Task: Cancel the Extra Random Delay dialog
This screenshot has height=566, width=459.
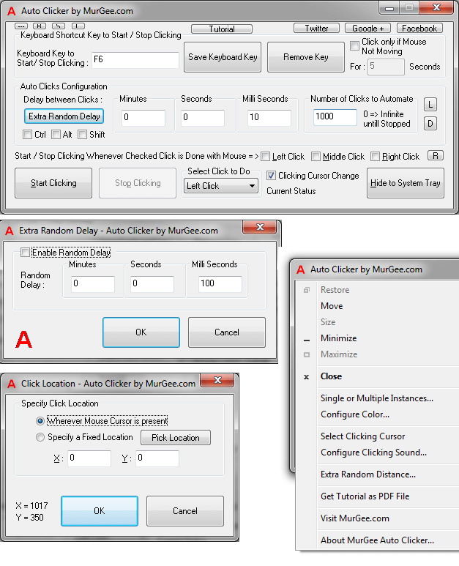Action: coord(227,332)
